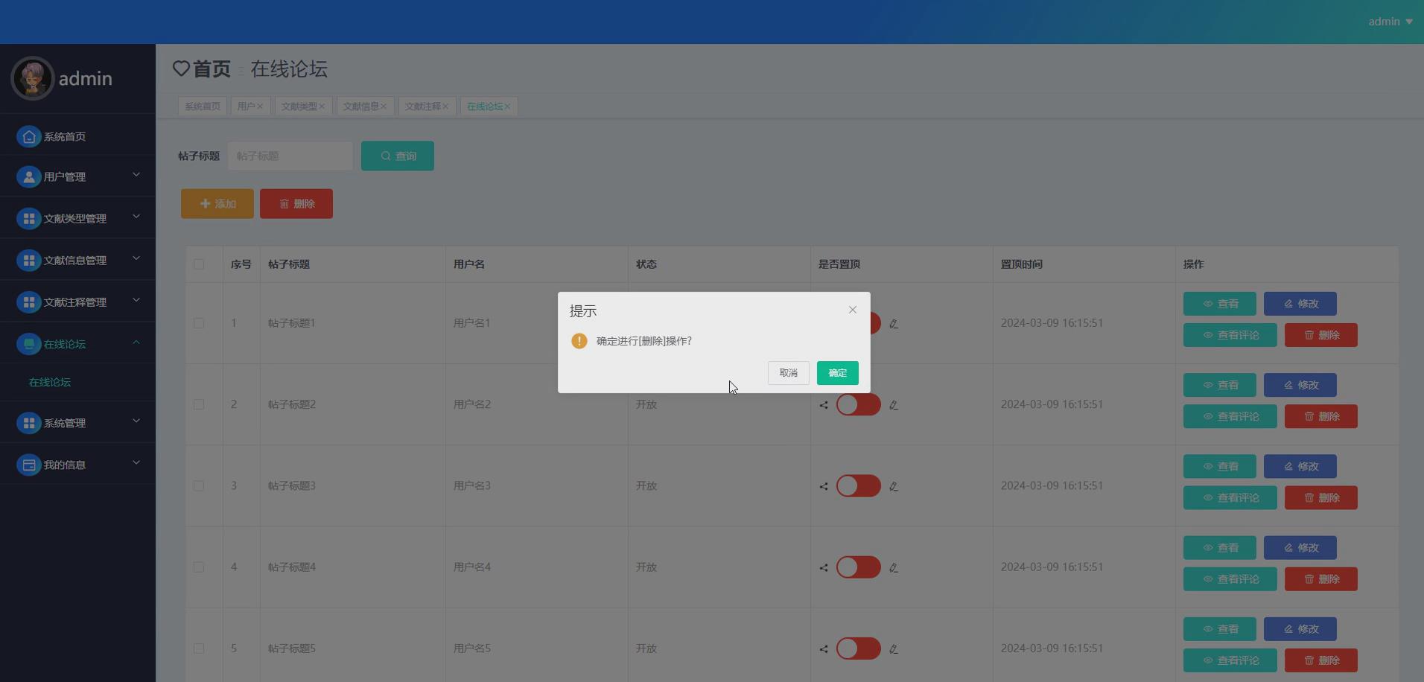The image size is (1424, 682).
Task: Select the 在线论坛 submenu item
Action: (50, 382)
